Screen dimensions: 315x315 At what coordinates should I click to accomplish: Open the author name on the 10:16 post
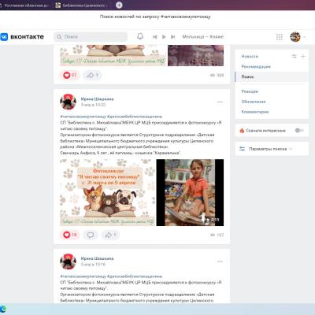[97, 258]
